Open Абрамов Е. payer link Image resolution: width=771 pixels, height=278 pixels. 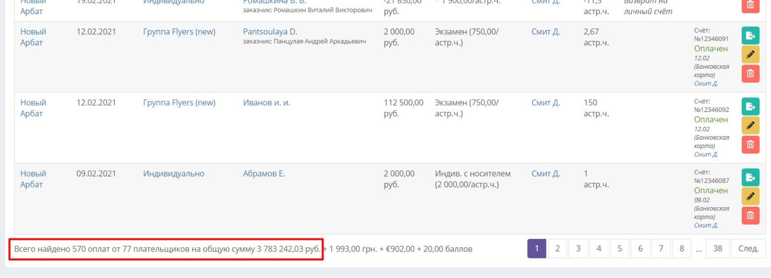coord(264,173)
